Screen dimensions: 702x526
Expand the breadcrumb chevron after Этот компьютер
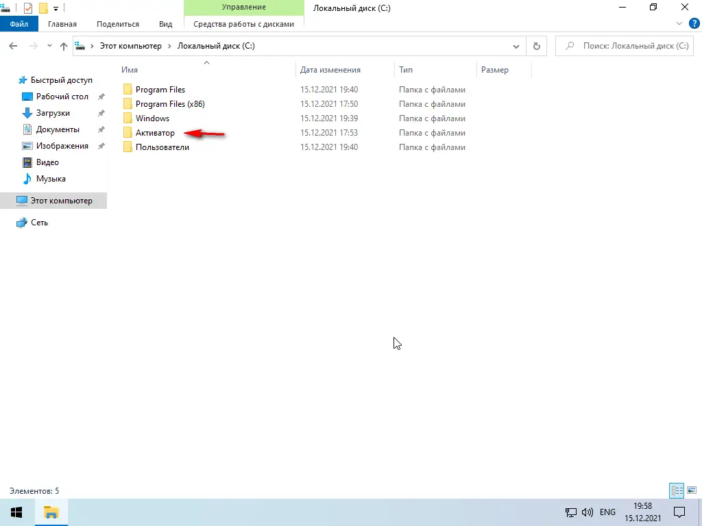(x=170, y=46)
